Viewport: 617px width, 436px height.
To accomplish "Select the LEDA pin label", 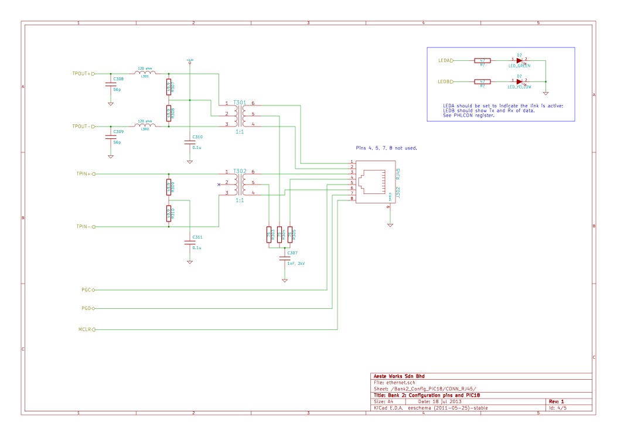I will tap(444, 59).
